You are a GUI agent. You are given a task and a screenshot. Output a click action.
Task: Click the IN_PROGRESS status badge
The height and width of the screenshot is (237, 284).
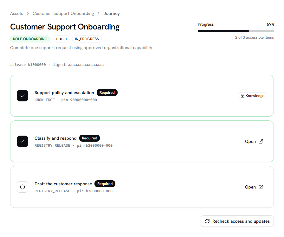coord(87,39)
